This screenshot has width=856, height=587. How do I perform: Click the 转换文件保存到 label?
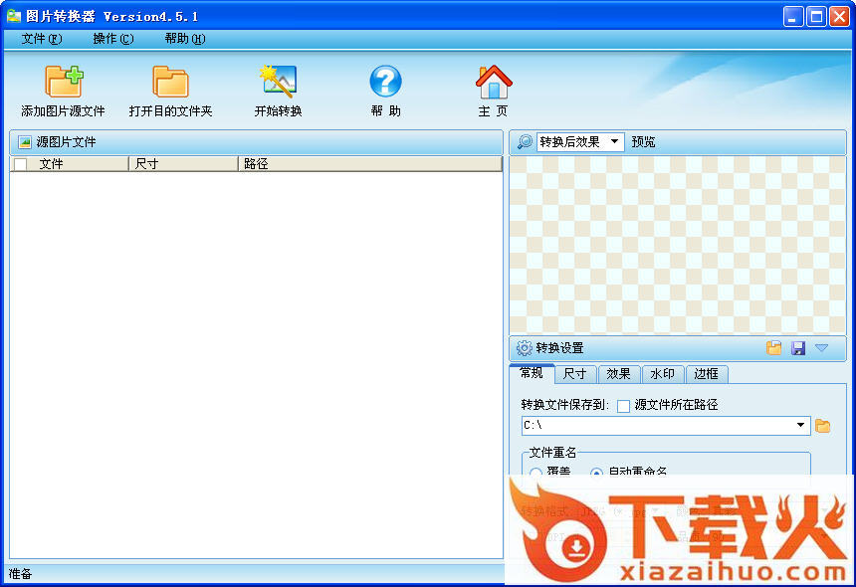565,405
